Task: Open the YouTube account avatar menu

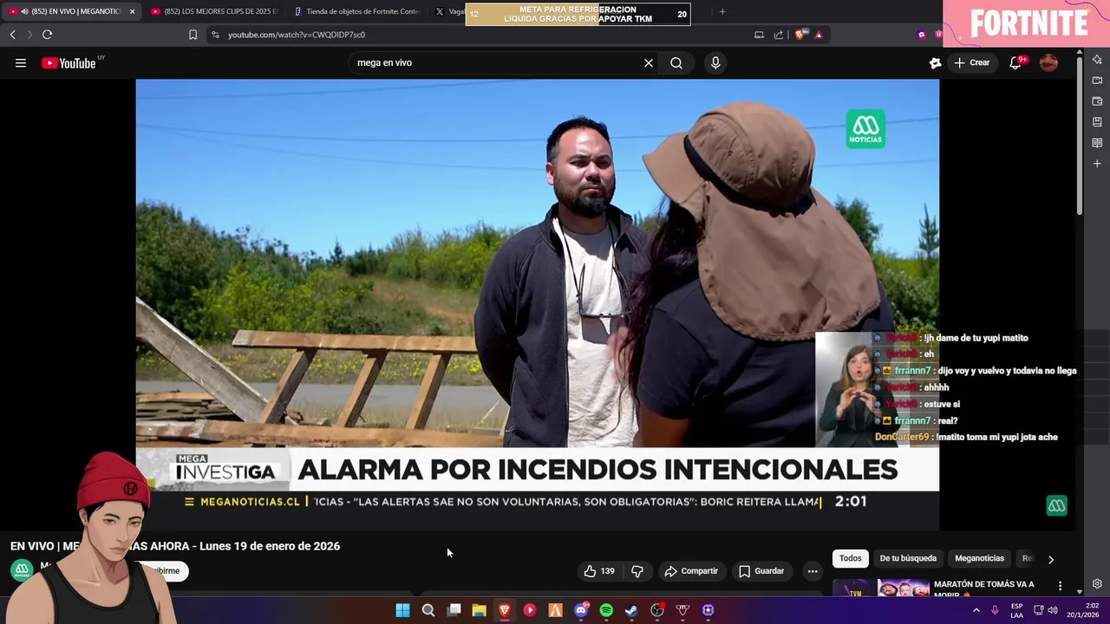Action: (x=1048, y=62)
